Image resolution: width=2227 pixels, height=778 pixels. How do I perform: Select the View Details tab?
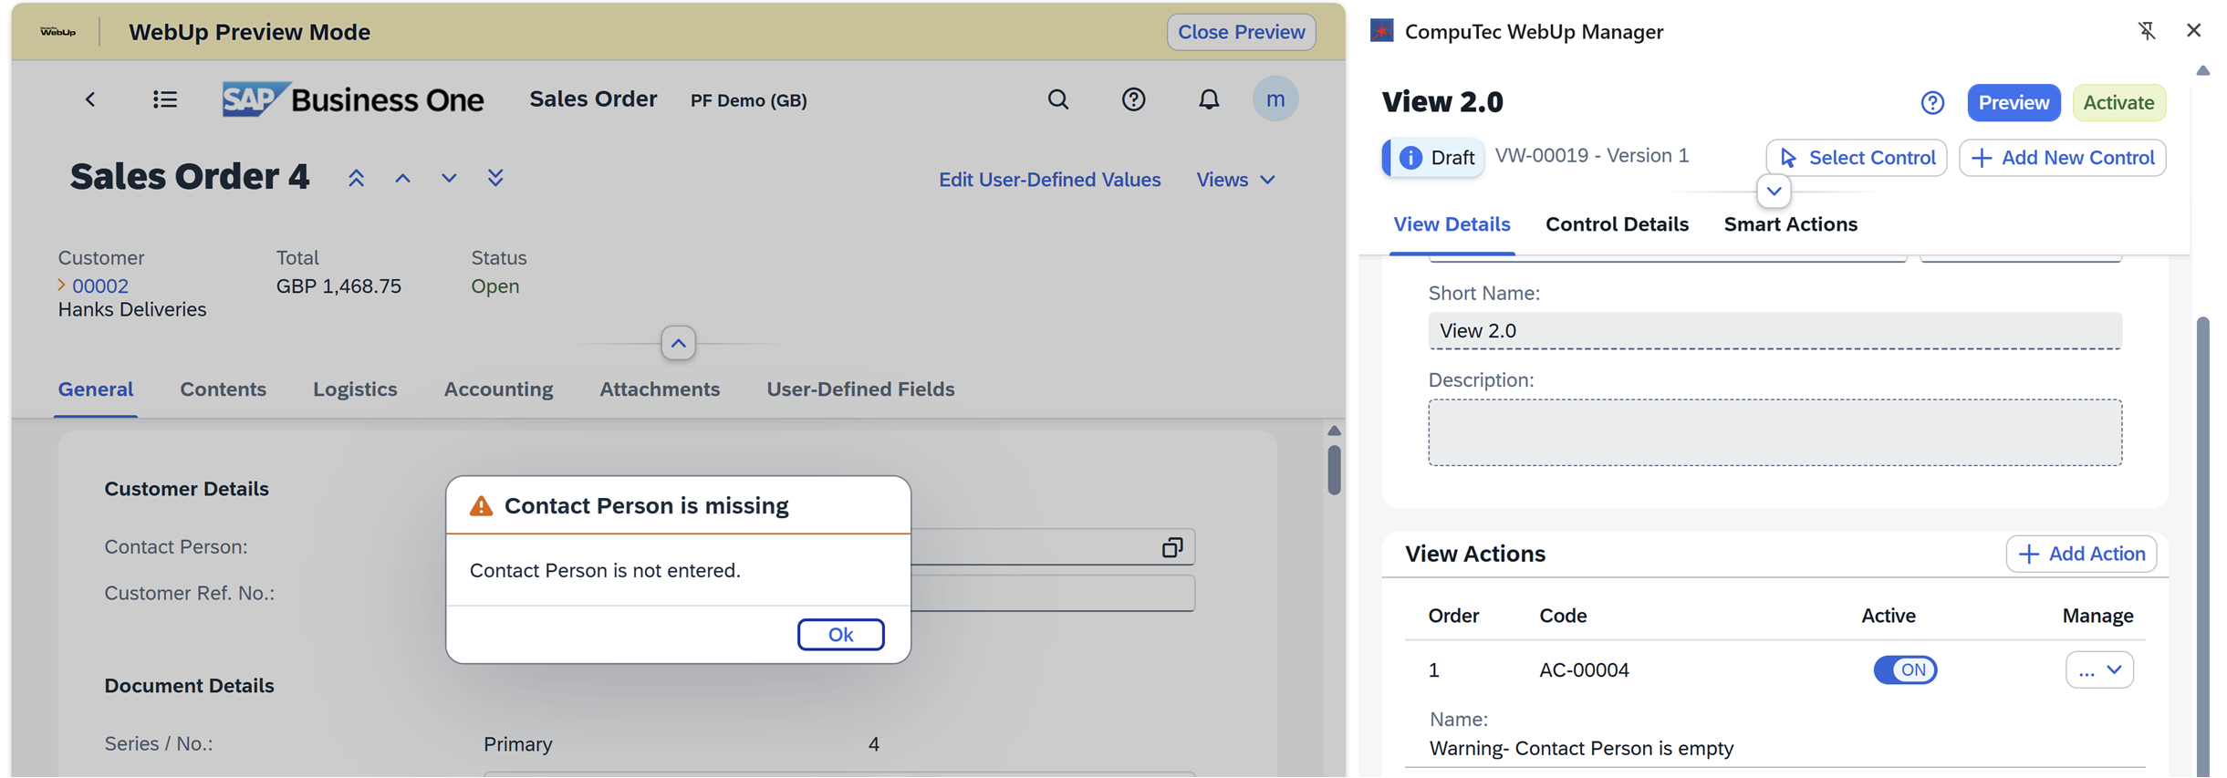pos(1452,224)
